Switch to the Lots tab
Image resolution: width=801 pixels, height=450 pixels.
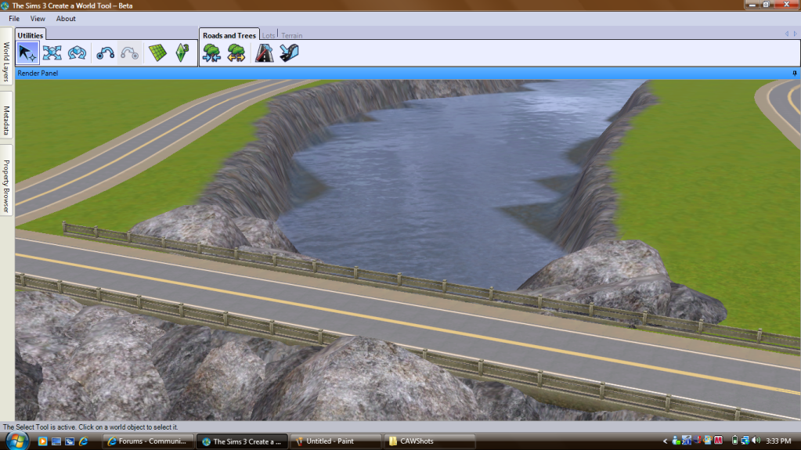click(x=269, y=36)
